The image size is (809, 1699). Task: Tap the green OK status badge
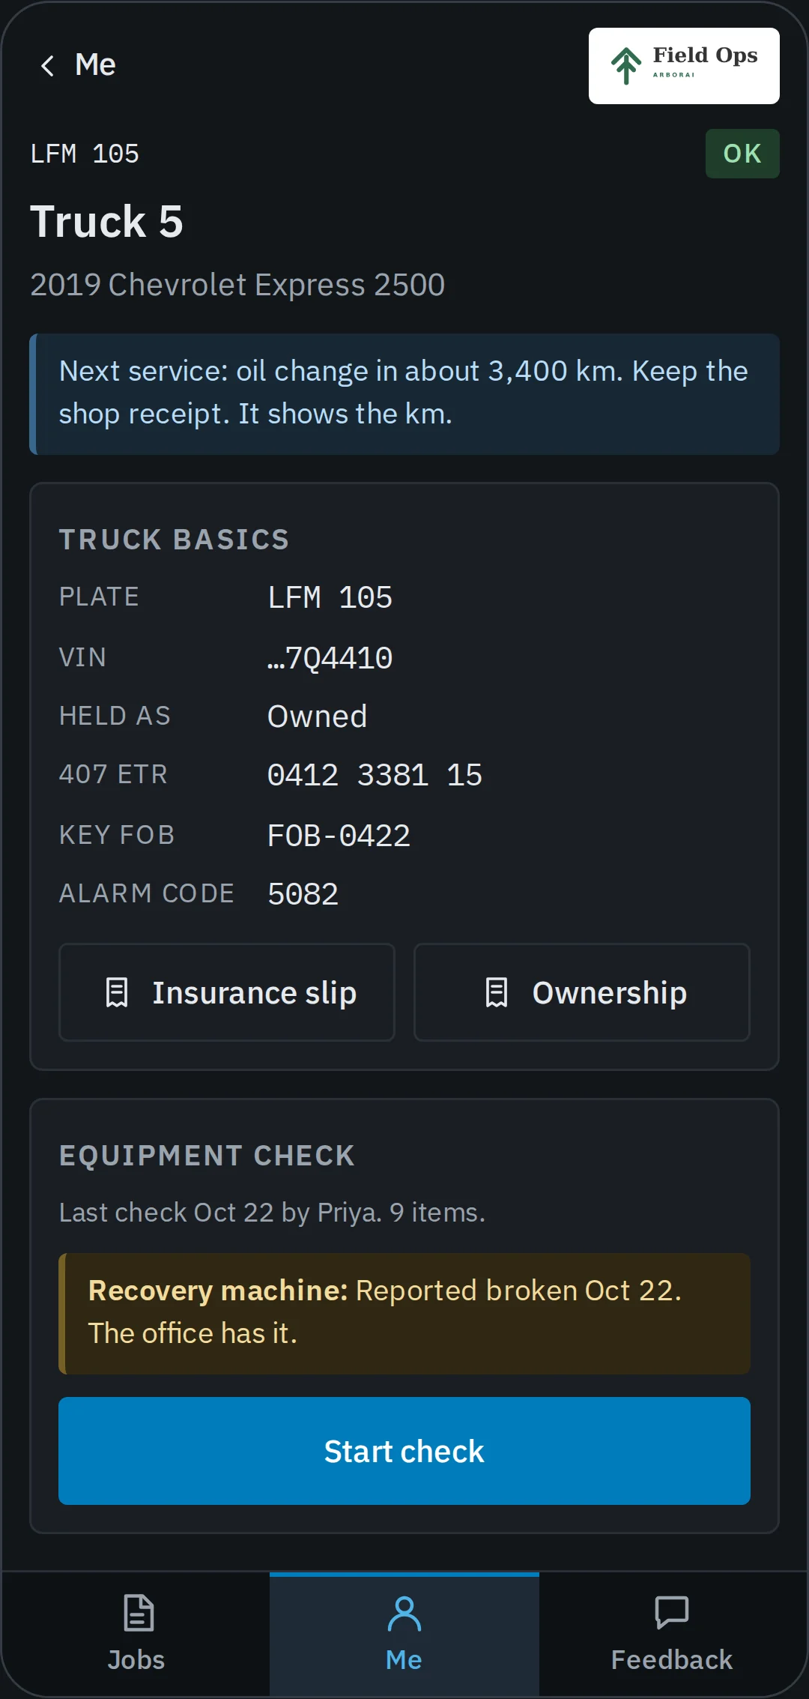coord(742,154)
